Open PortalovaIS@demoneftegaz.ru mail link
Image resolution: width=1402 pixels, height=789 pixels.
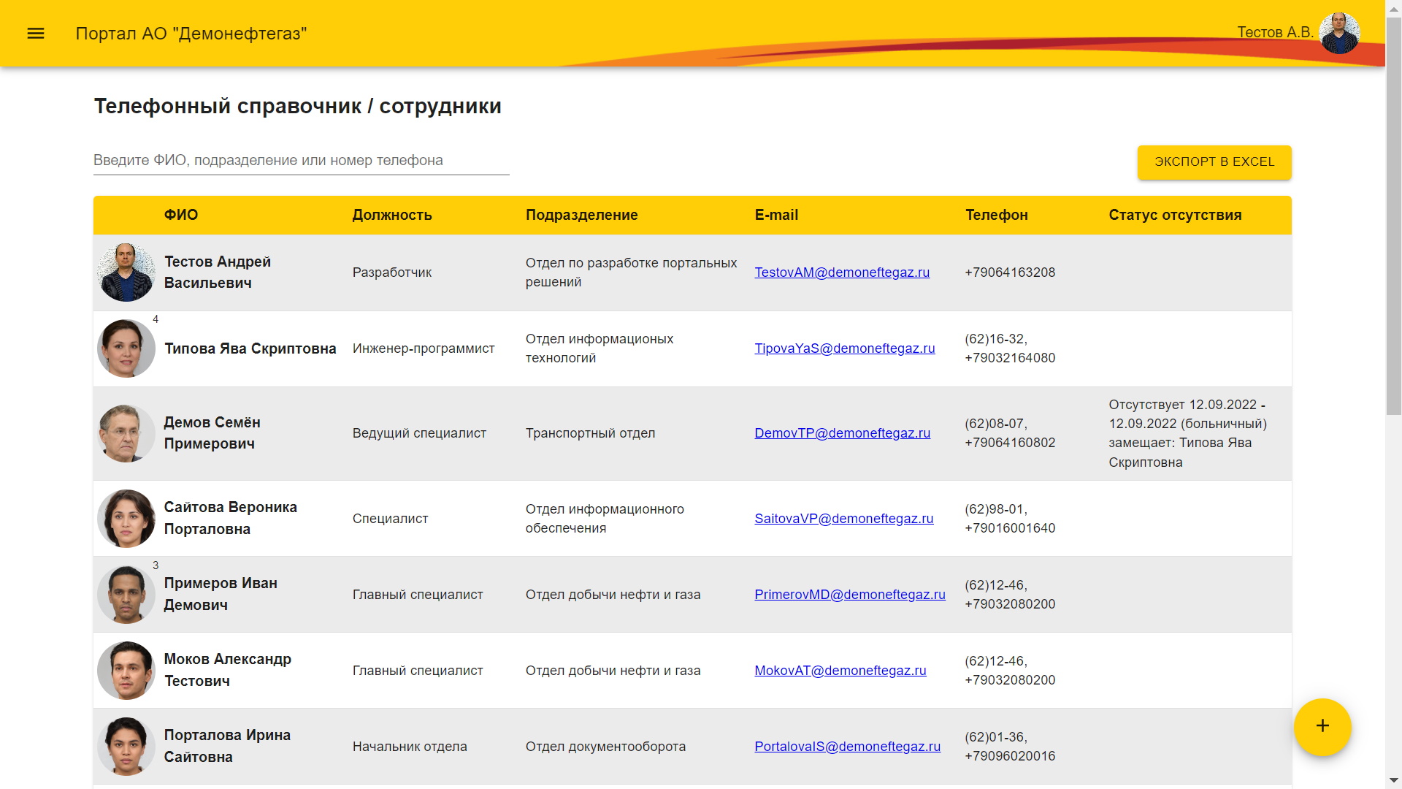click(847, 747)
